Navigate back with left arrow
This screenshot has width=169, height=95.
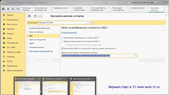click(x=35, y=16)
